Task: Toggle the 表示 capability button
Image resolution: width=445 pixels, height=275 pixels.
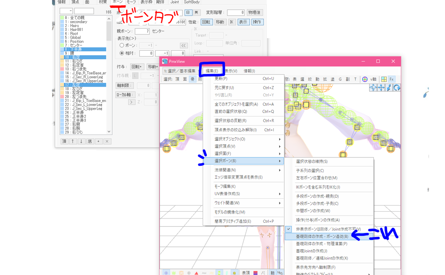Action: click(x=244, y=22)
